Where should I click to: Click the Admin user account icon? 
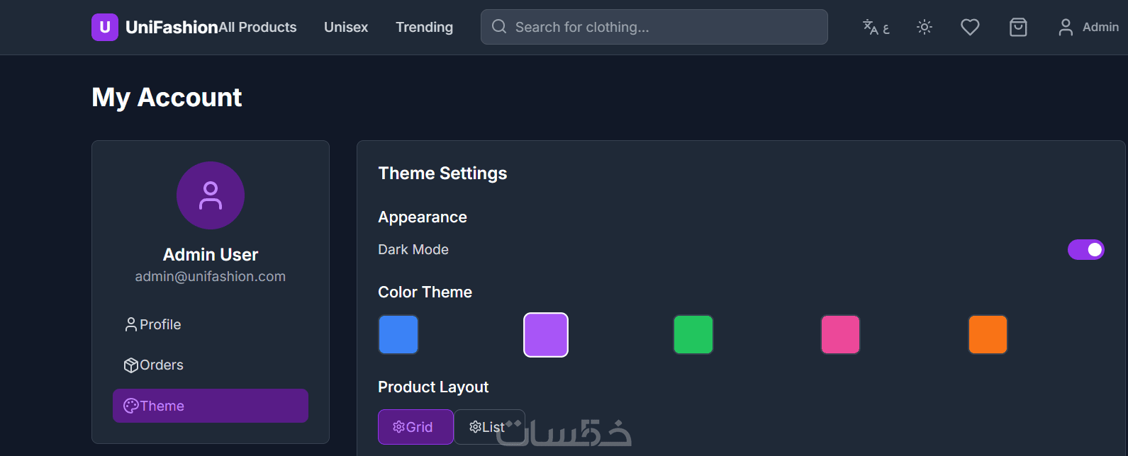(x=1065, y=28)
